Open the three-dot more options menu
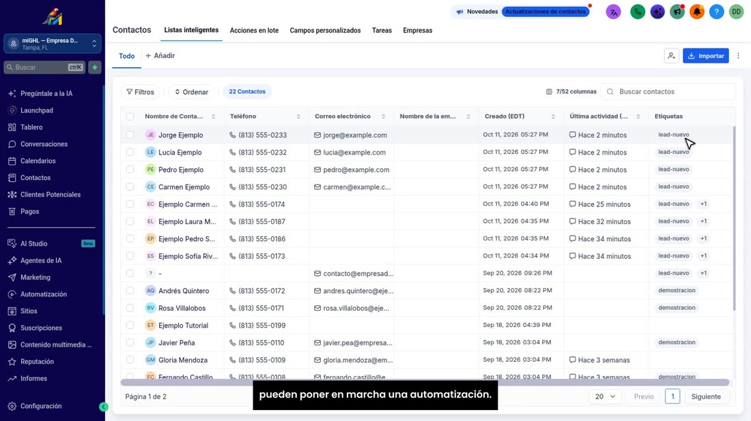 tap(738, 56)
